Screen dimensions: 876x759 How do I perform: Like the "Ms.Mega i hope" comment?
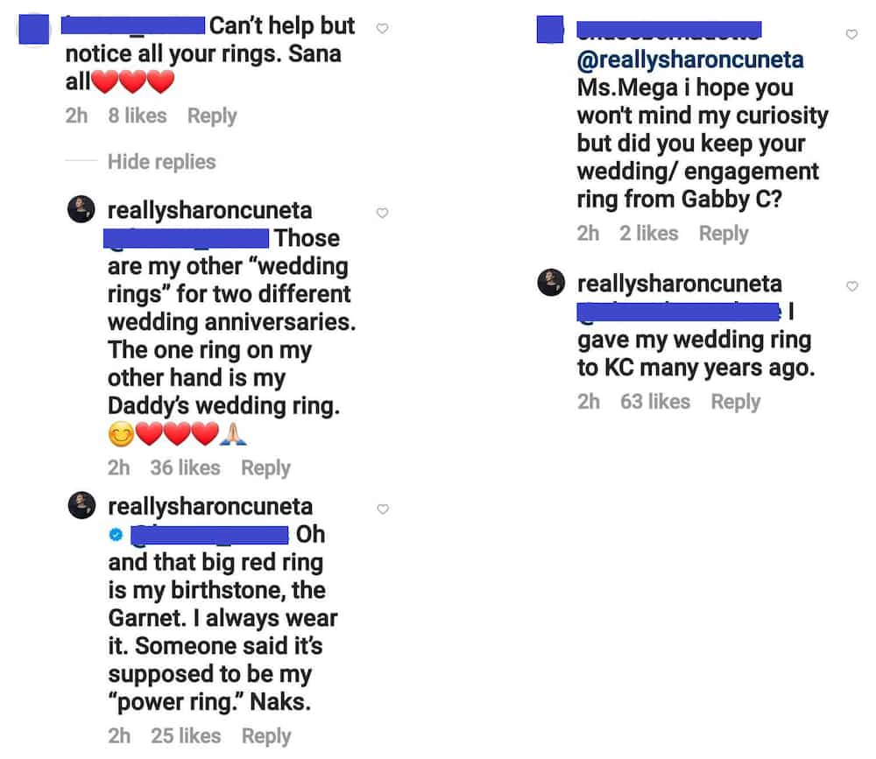click(851, 35)
